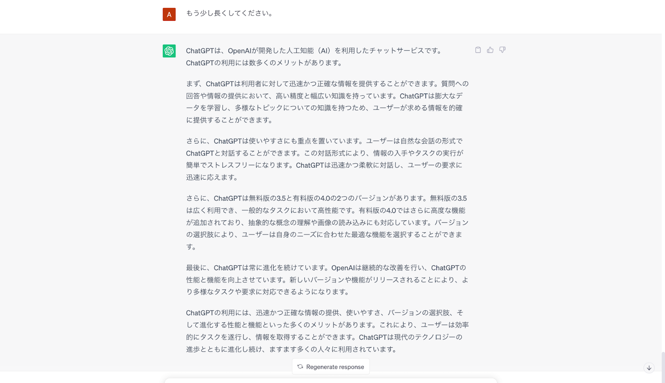Click the Regenerate response button label
Screen dimensions: 665x383
[x=335, y=367]
